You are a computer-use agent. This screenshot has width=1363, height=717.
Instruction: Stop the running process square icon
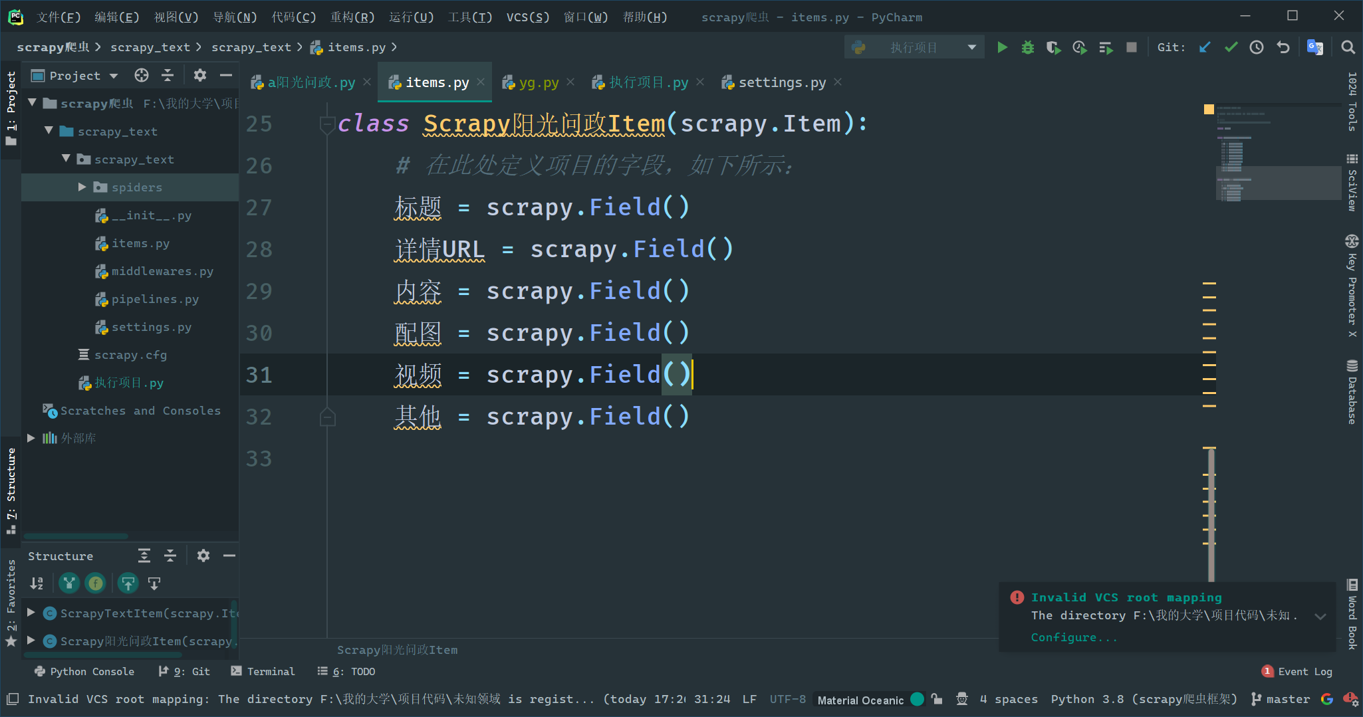[x=1132, y=47]
